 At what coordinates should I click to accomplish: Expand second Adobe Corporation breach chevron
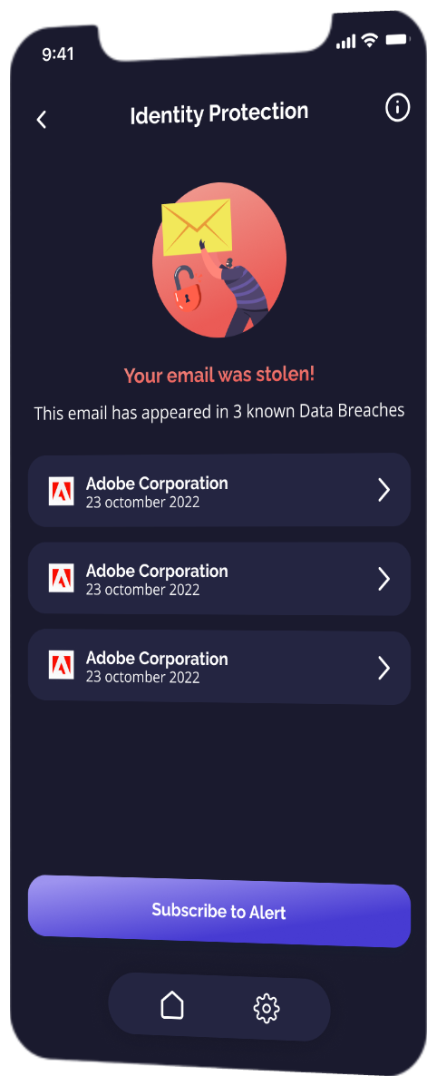coord(383,579)
